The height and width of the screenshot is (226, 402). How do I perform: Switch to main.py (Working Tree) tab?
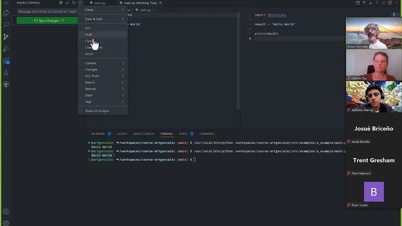pyautogui.click(x=140, y=3)
